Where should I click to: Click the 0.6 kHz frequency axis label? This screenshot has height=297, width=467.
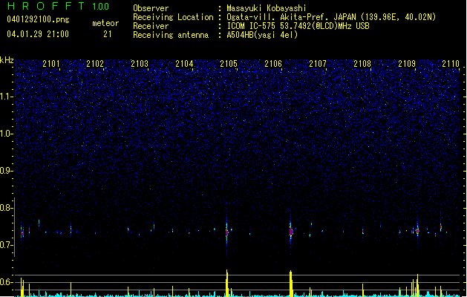point(7,282)
